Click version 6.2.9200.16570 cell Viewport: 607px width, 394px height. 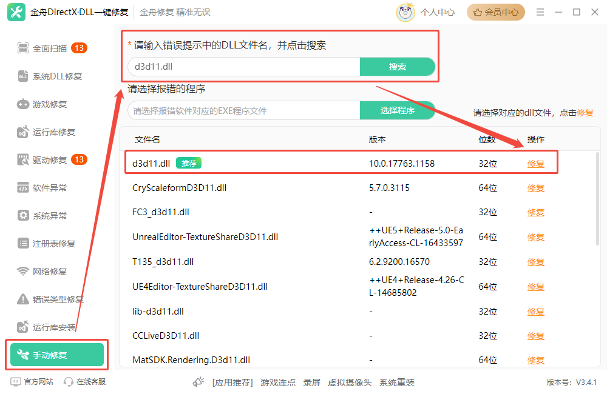coord(399,262)
